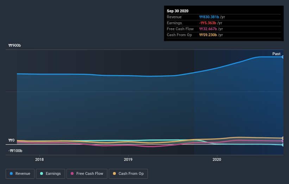Toggle the Earnings legend button
The height and width of the screenshot is (184, 289).
pyautogui.click(x=50, y=174)
